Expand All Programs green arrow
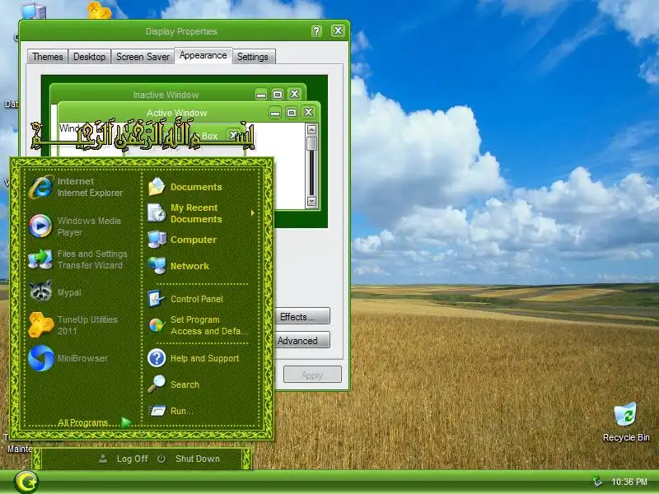The image size is (659, 494). [126, 422]
